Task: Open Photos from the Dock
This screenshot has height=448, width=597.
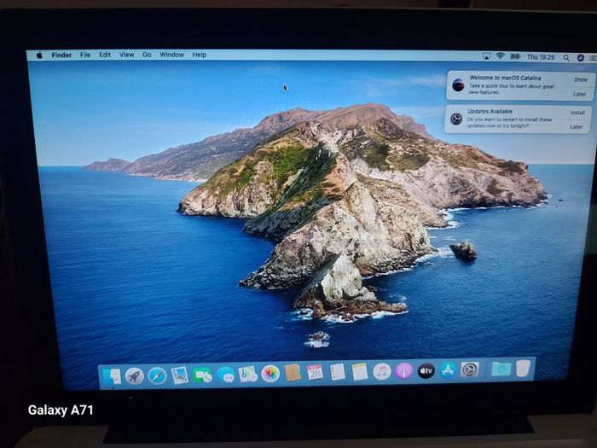Action: (x=270, y=374)
